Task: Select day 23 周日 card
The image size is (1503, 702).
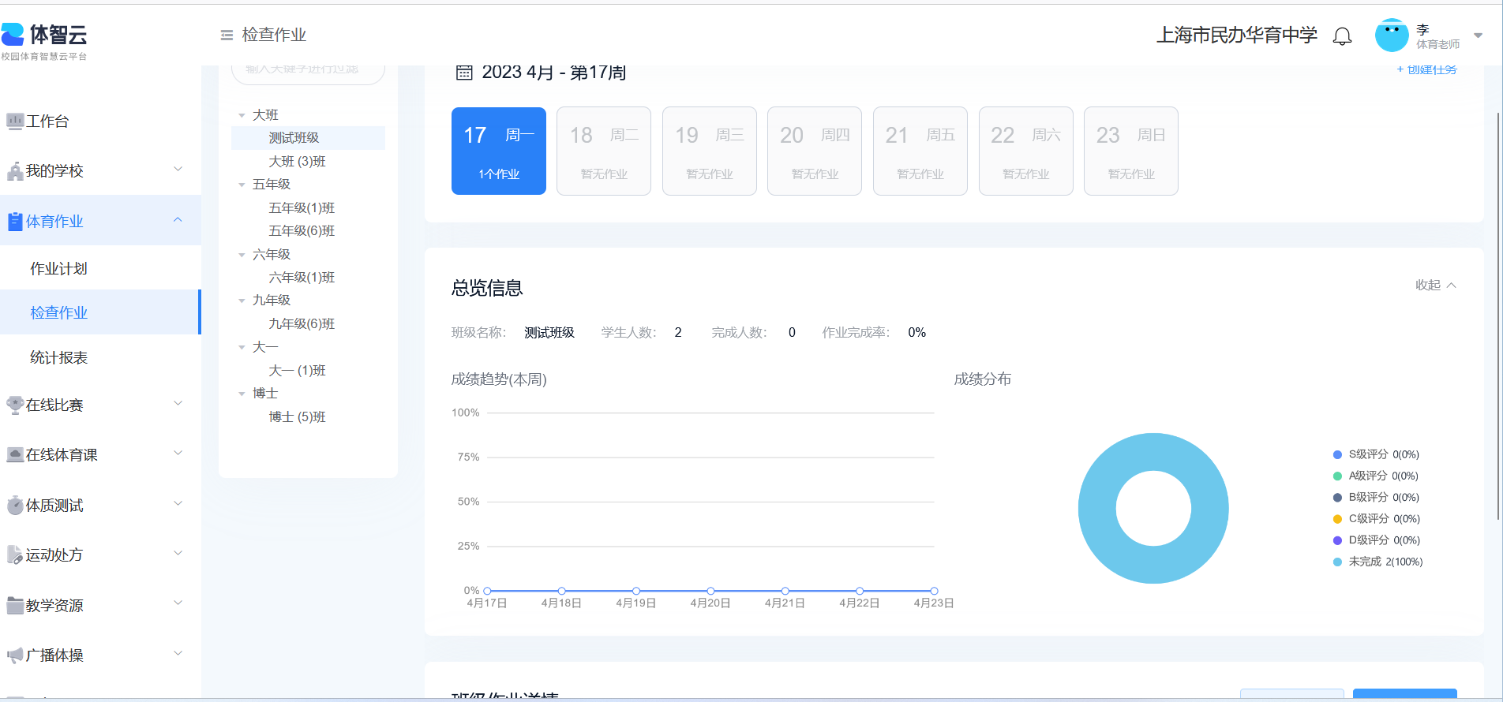Action: coord(1131,151)
